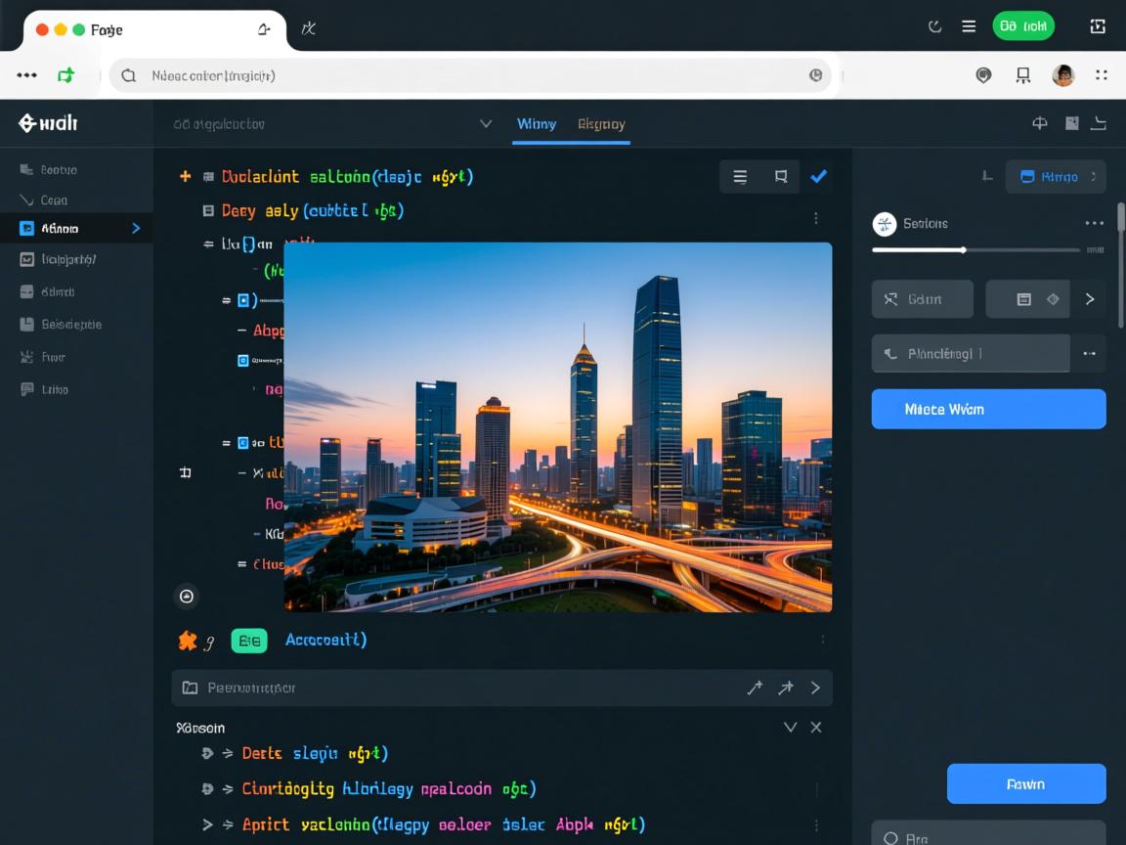Click the slider track under Sestions
Viewport: 1126px width, 845px height.
[975, 250]
